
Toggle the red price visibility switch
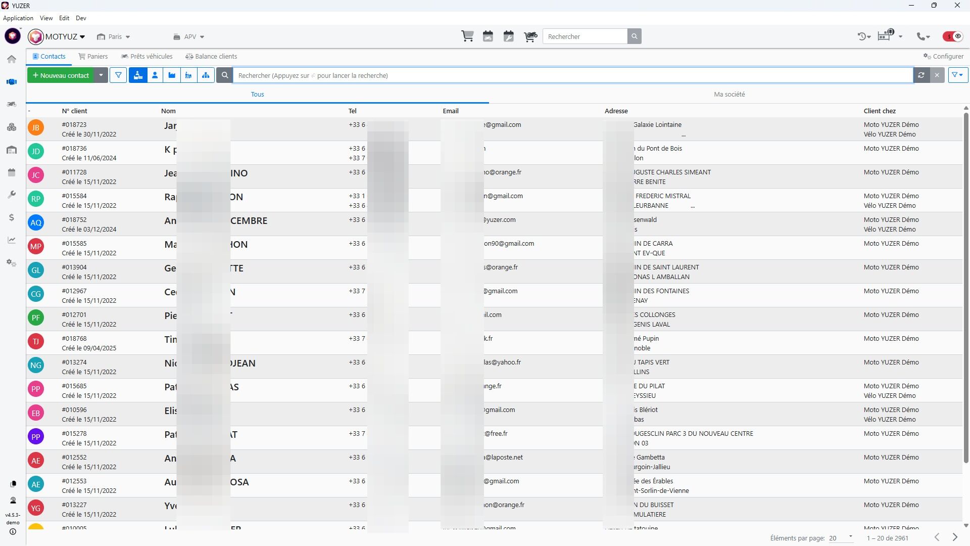point(953,36)
